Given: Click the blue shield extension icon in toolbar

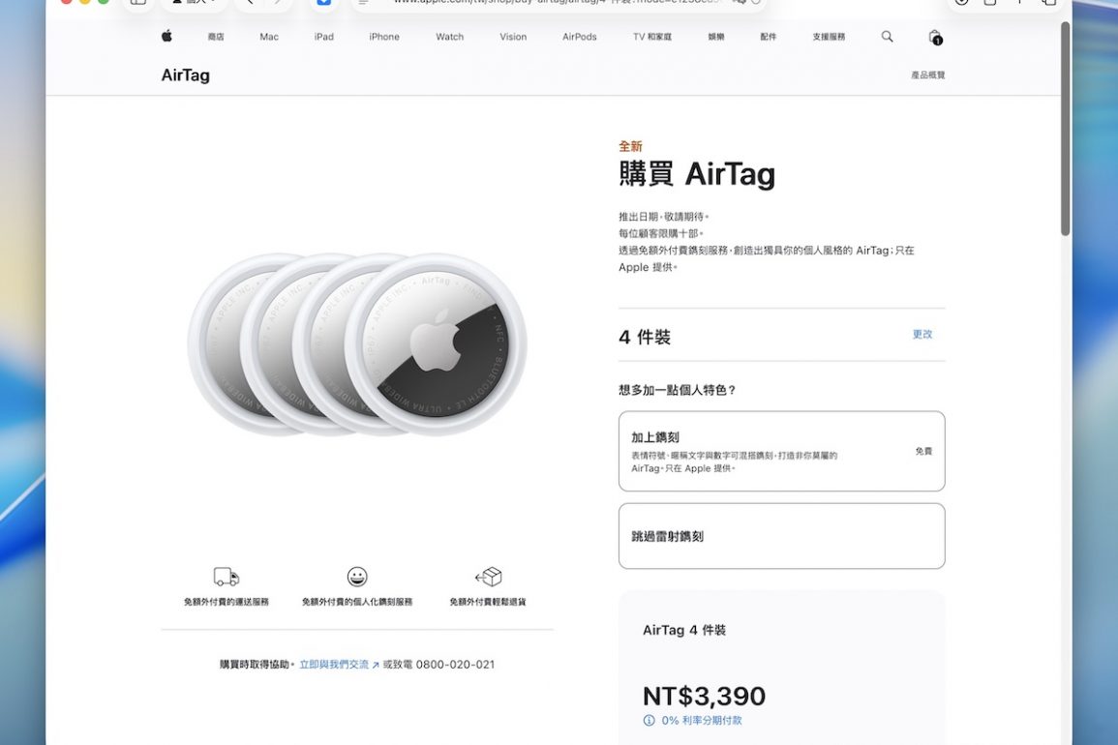Looking at the screenshot, I should (x=323, y=2).
